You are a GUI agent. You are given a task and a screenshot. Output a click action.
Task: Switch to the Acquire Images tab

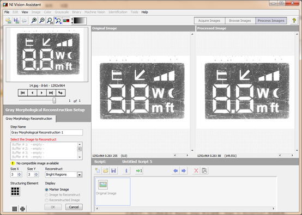click(x=209, y=21)
